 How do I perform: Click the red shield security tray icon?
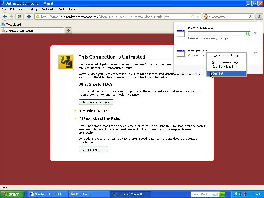(x=245, y=194)
